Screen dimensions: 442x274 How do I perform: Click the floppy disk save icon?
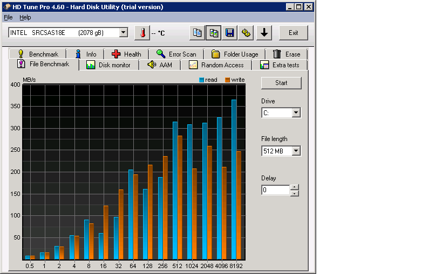point(230,33)
